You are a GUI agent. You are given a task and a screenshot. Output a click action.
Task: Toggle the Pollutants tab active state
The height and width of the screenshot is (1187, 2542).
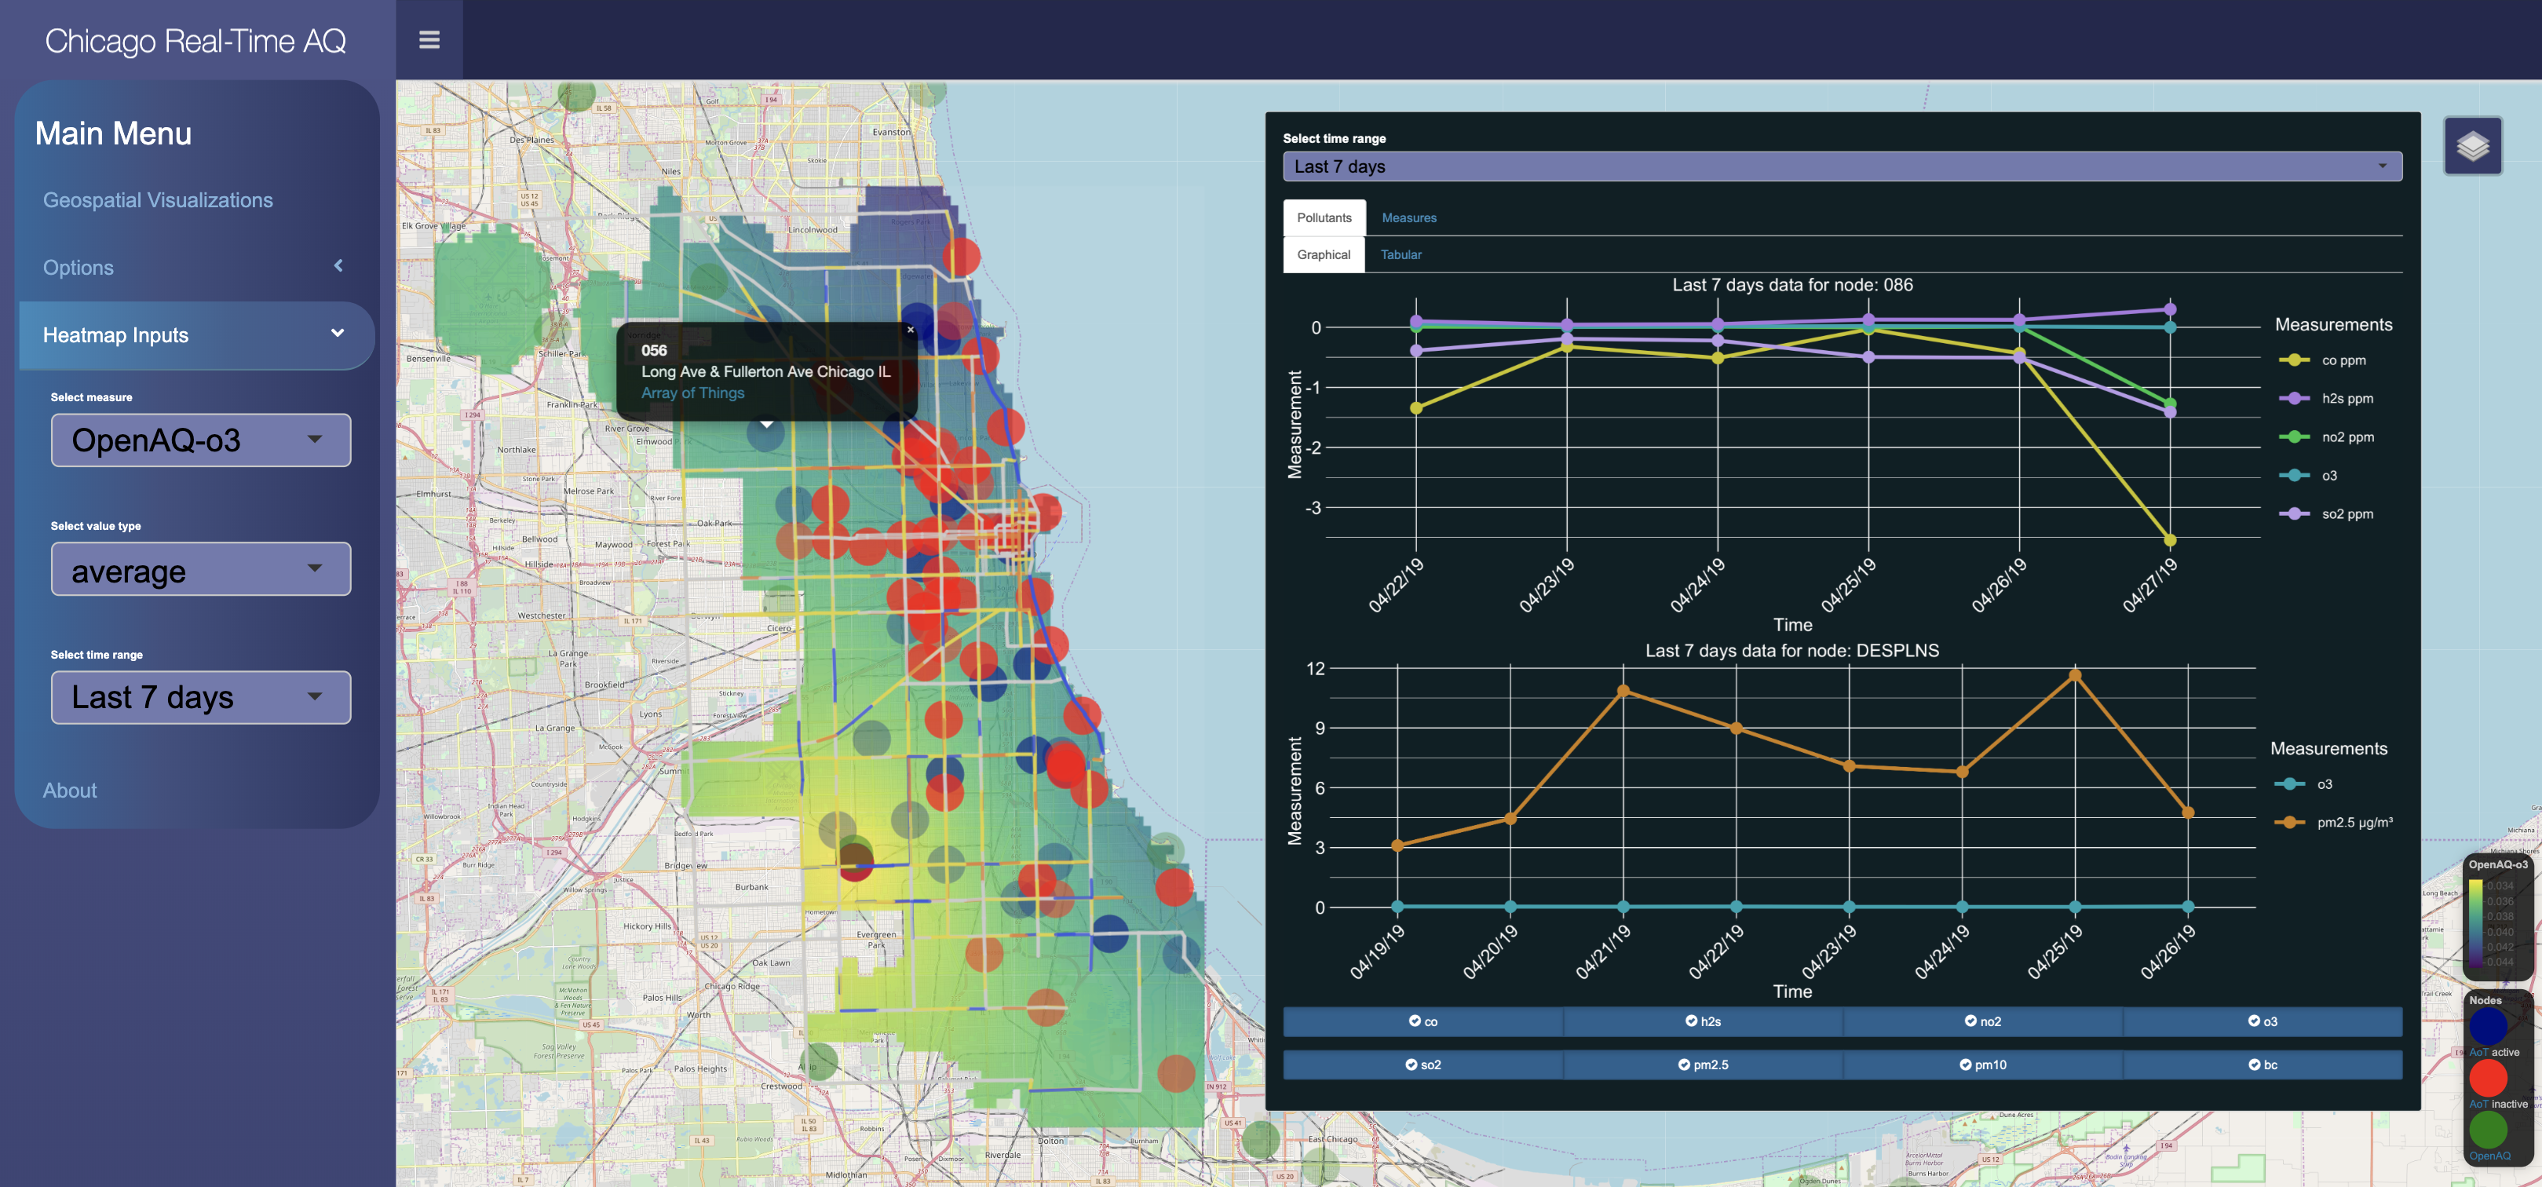coord(1324,216)
